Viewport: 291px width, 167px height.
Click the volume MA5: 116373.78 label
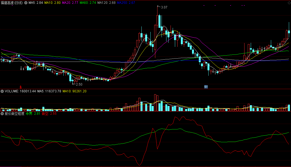click(49, 91)
